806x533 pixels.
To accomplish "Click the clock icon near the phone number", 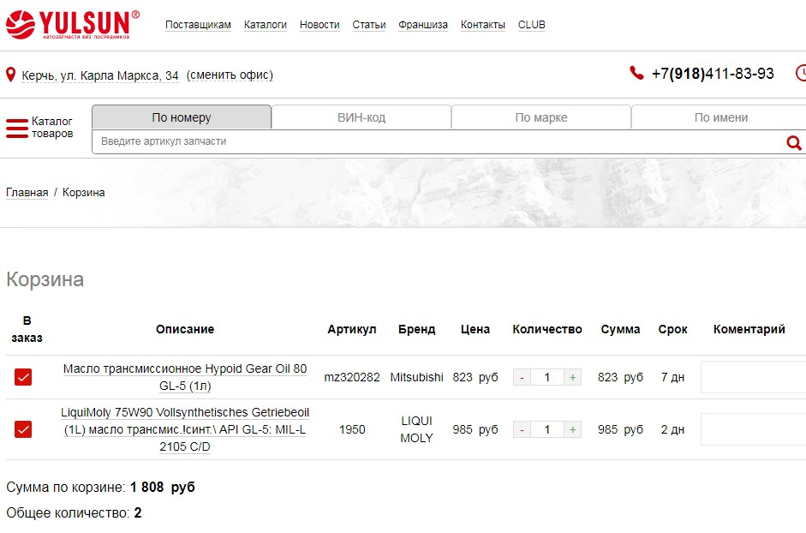I will click(x=801, y=73).
